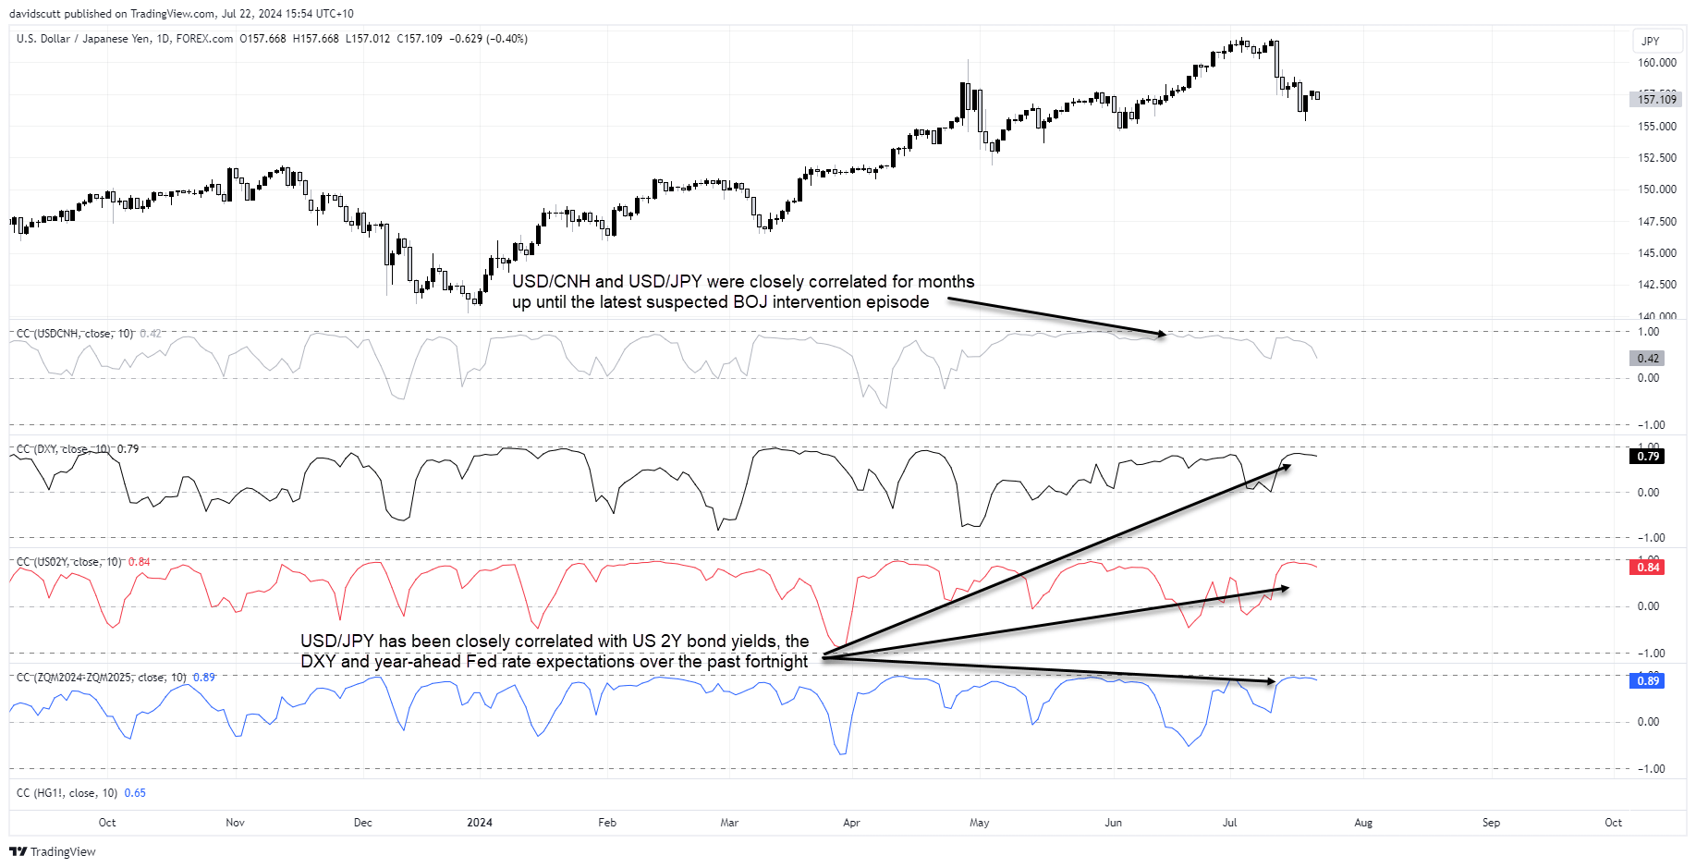
Task: Click the Feb label on time axis
Action: tap(607, 823)
